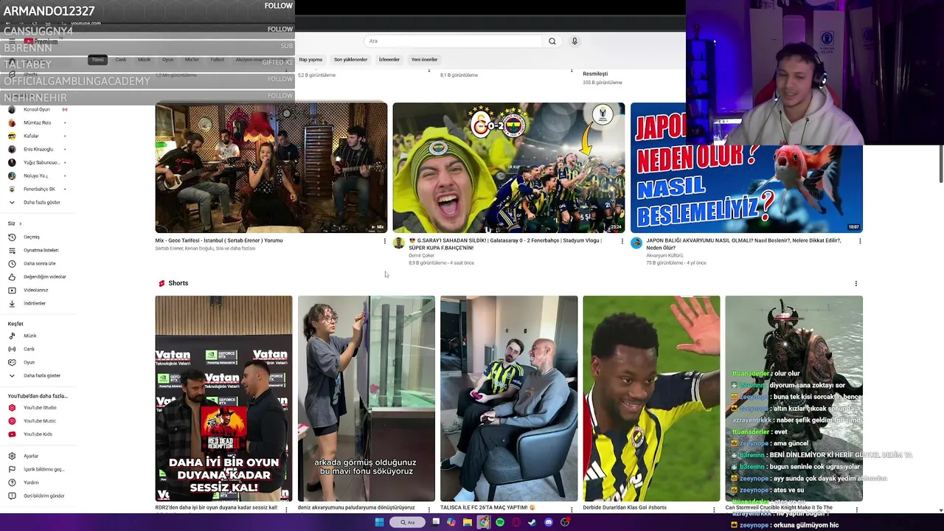The image size is (944, 531).
Task: Open the Shorts shelf three-dot menu
Action: (x=855, y=283)
